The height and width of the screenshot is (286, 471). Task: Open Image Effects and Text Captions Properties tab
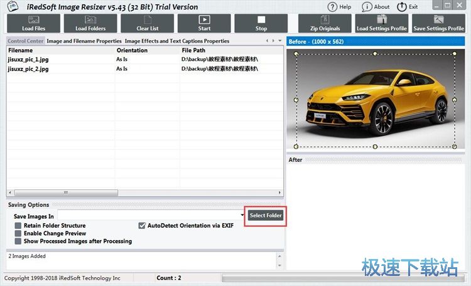(177, 41)
